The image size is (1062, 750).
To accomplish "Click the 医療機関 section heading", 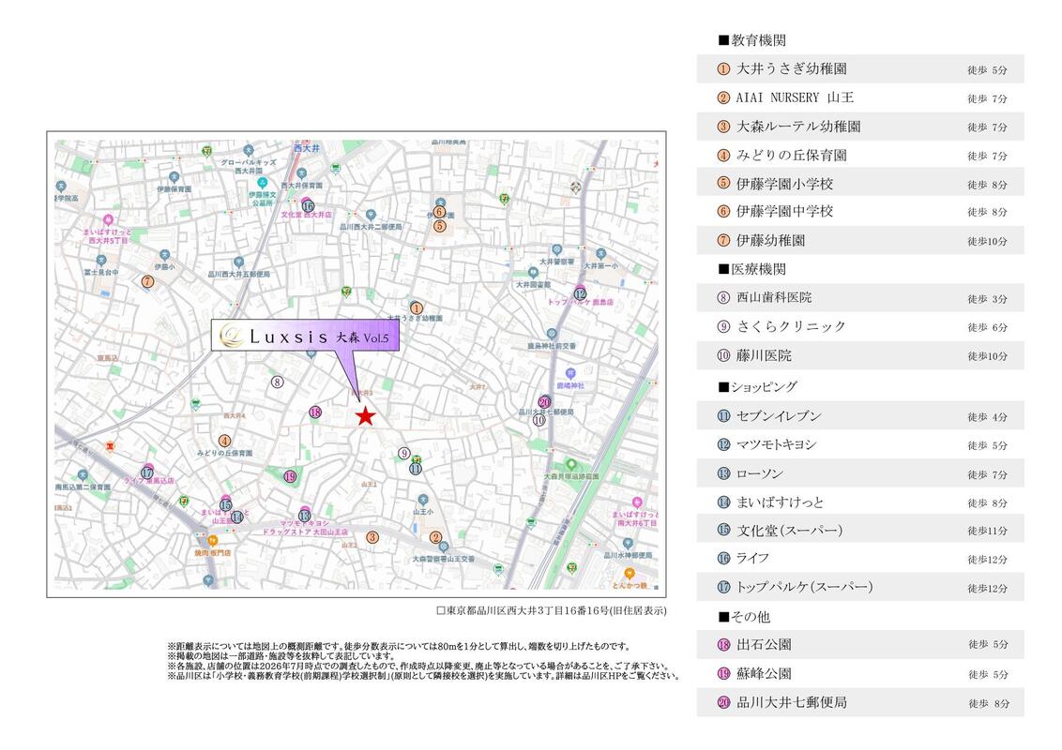I will 751,269.
